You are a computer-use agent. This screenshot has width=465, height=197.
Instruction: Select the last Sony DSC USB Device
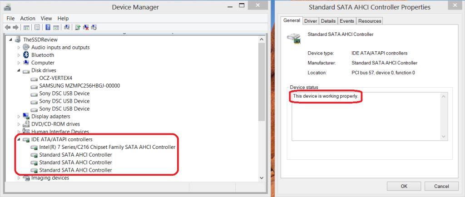click(x=64, y=109)
